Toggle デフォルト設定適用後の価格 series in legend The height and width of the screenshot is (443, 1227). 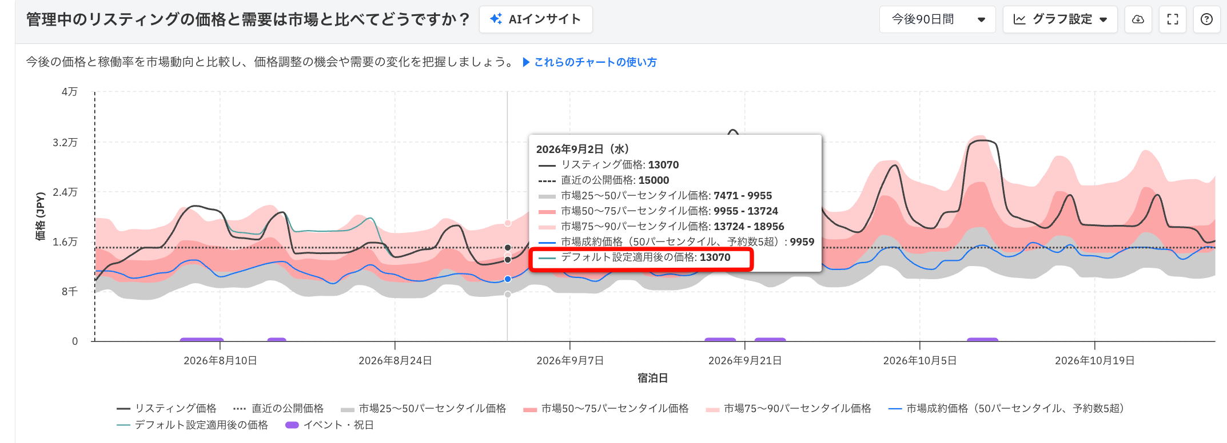(x=192, y=425)
